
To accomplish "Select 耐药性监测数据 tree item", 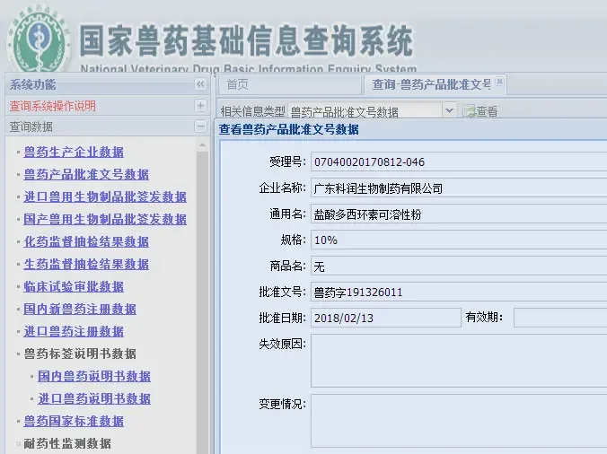I will [67, 443].
